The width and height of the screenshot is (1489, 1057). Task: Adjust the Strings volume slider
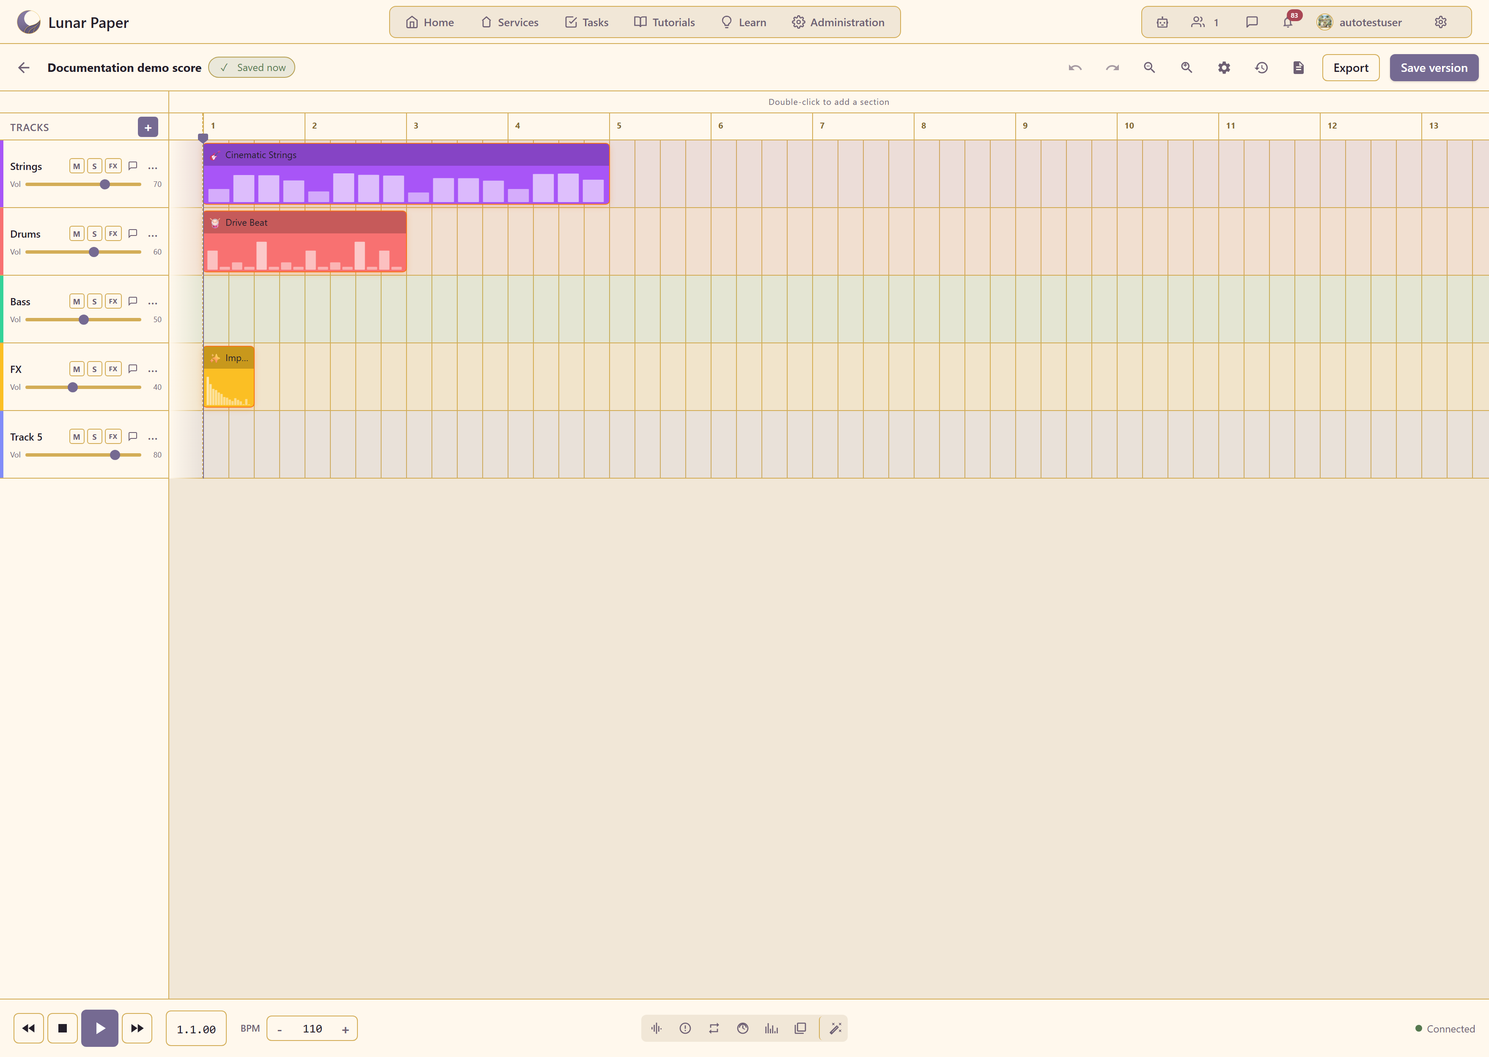(83, 184)
